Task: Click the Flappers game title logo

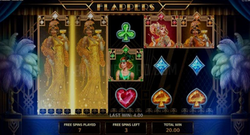Action: (x=126, y=7)
